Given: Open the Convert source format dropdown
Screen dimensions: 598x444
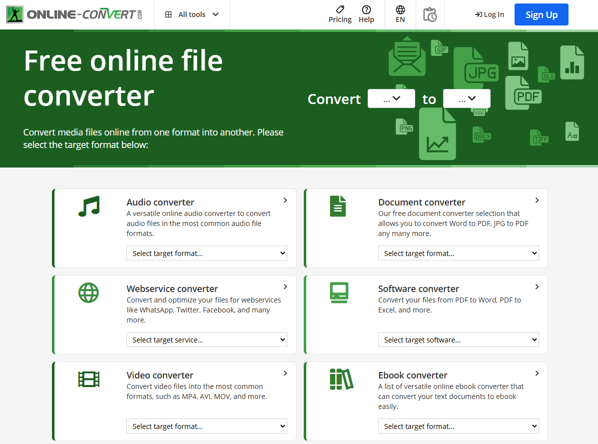Looking at the screenshot, I should pyautogui.click(x=391, y=98).
